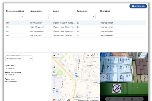The image size is (152, 101).
Task: Zoom in the photo viewer
Action: pos(132,99)
